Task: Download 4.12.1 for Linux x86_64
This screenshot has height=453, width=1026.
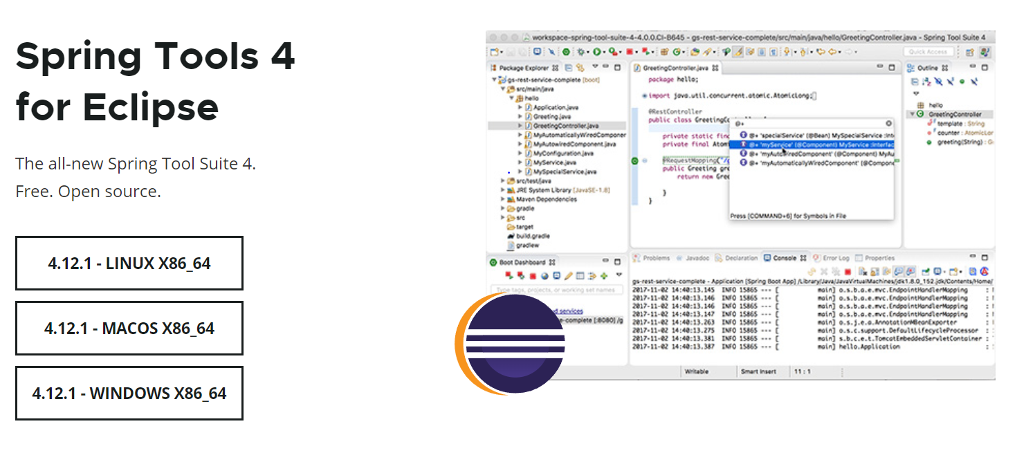Action: point(129,263)
